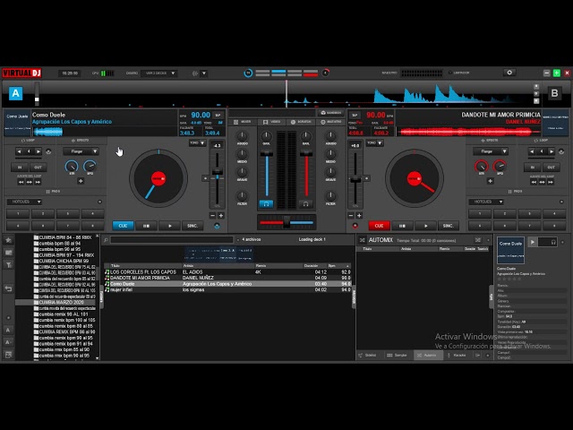Image resolution: width=573 pixels, height=430 pixels.
Task: Click the deck A pitch slider handle
Action: coord(218,171)
